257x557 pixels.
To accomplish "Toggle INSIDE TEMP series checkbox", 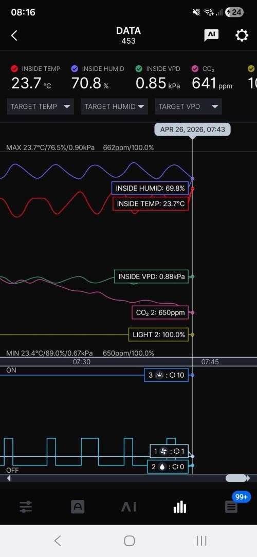I will click(x=14, y=68).
